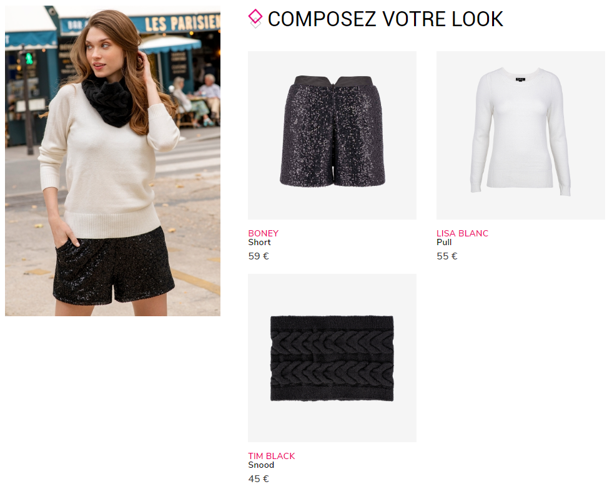The width and height of the screenshot is (612, 489).
Task: Click the black snood on the model photo
Action: 108,102
